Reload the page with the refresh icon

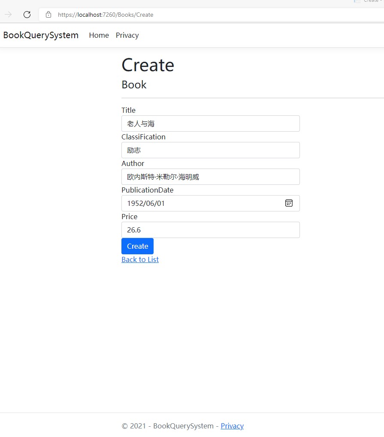[x=27, y=15]
